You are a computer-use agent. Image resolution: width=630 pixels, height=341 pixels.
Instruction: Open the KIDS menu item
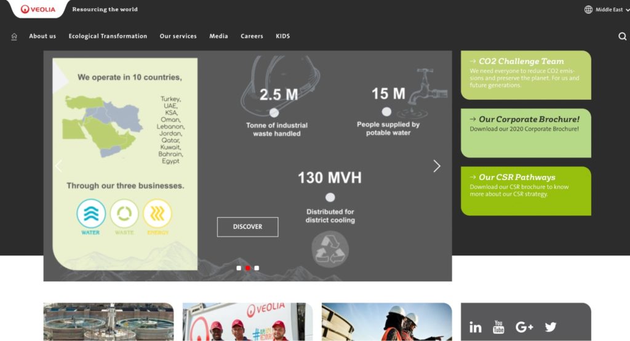283,36
